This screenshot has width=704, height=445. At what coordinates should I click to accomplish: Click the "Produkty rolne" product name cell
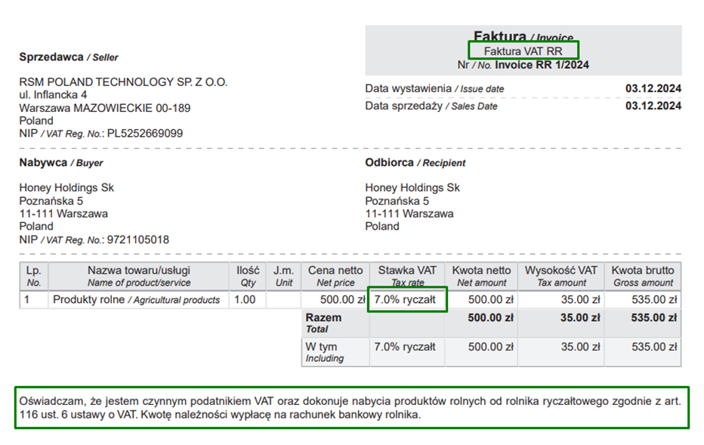click(136, 300)
